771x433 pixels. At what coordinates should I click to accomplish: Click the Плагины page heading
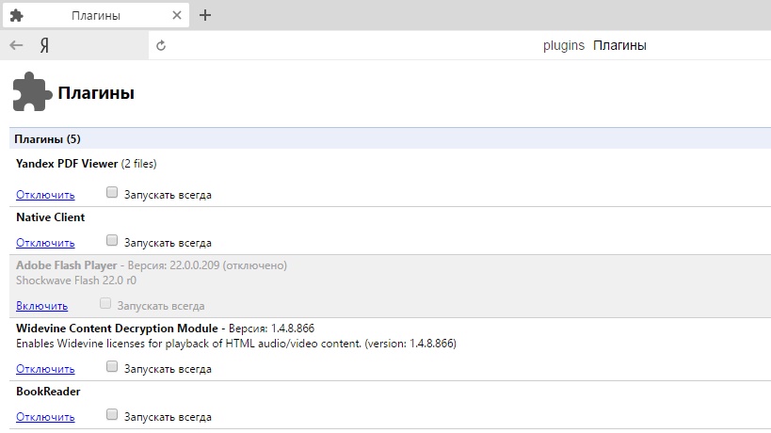[96, 93]
